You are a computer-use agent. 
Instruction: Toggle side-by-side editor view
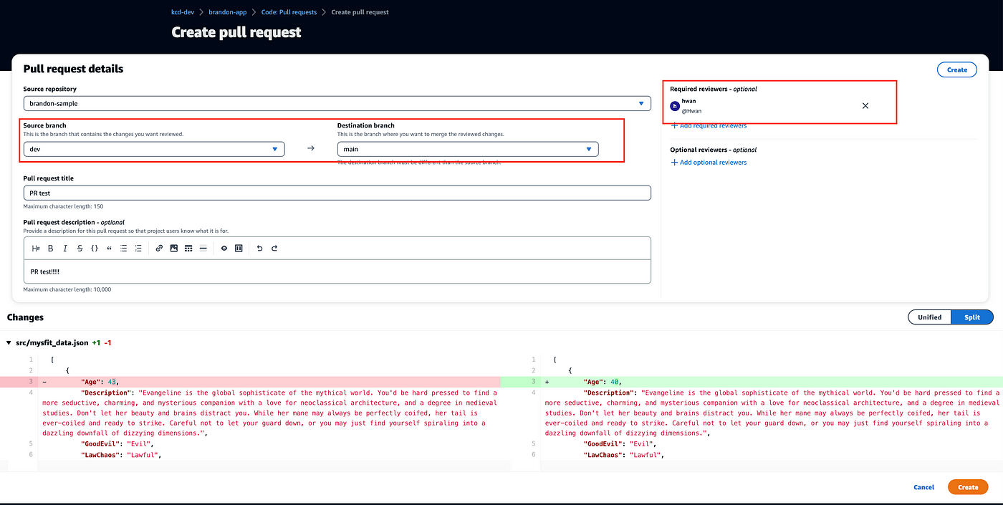tap(239, 249)
